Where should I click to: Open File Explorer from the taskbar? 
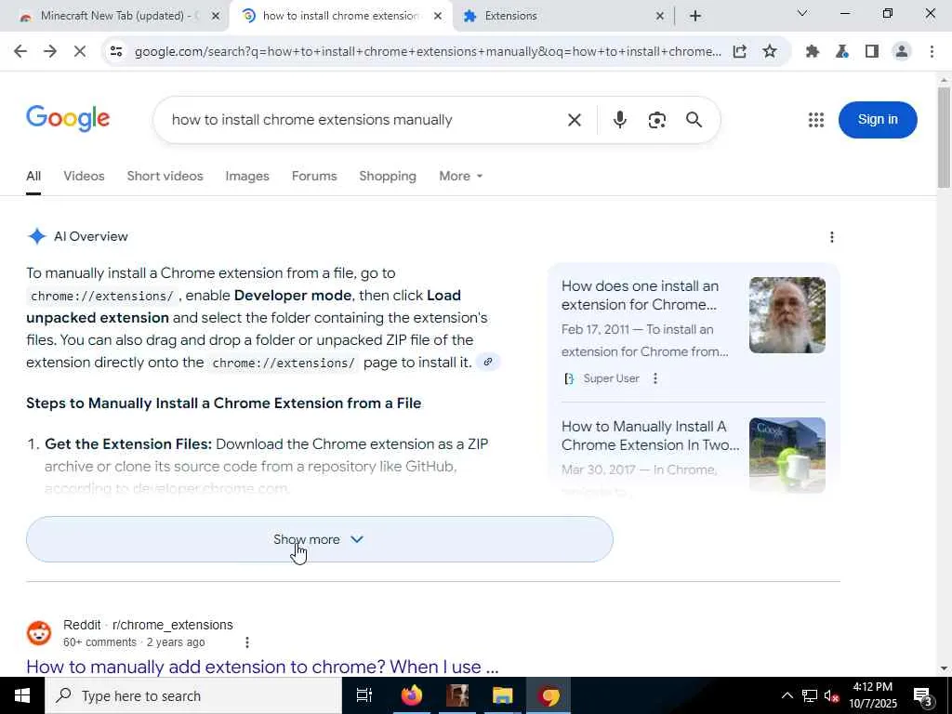click(503, 695)
